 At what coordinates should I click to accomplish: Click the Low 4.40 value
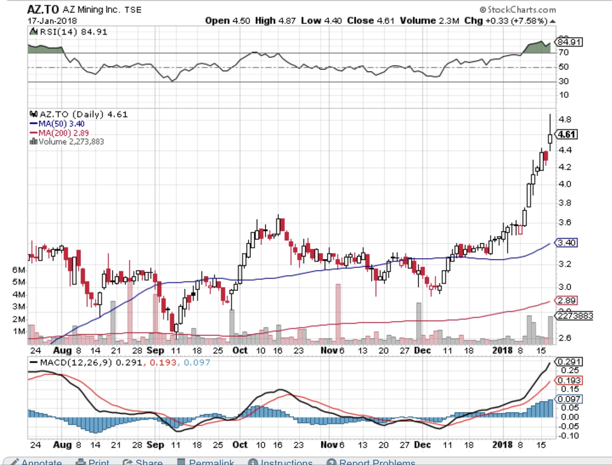click(x=321, y=21)
